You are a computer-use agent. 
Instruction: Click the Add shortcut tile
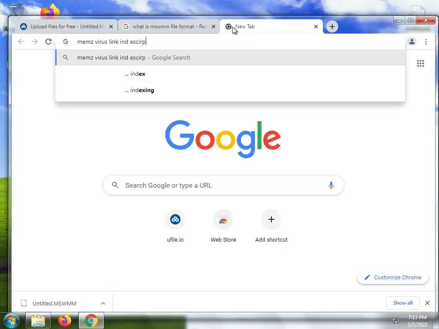[x=271, y=226]
